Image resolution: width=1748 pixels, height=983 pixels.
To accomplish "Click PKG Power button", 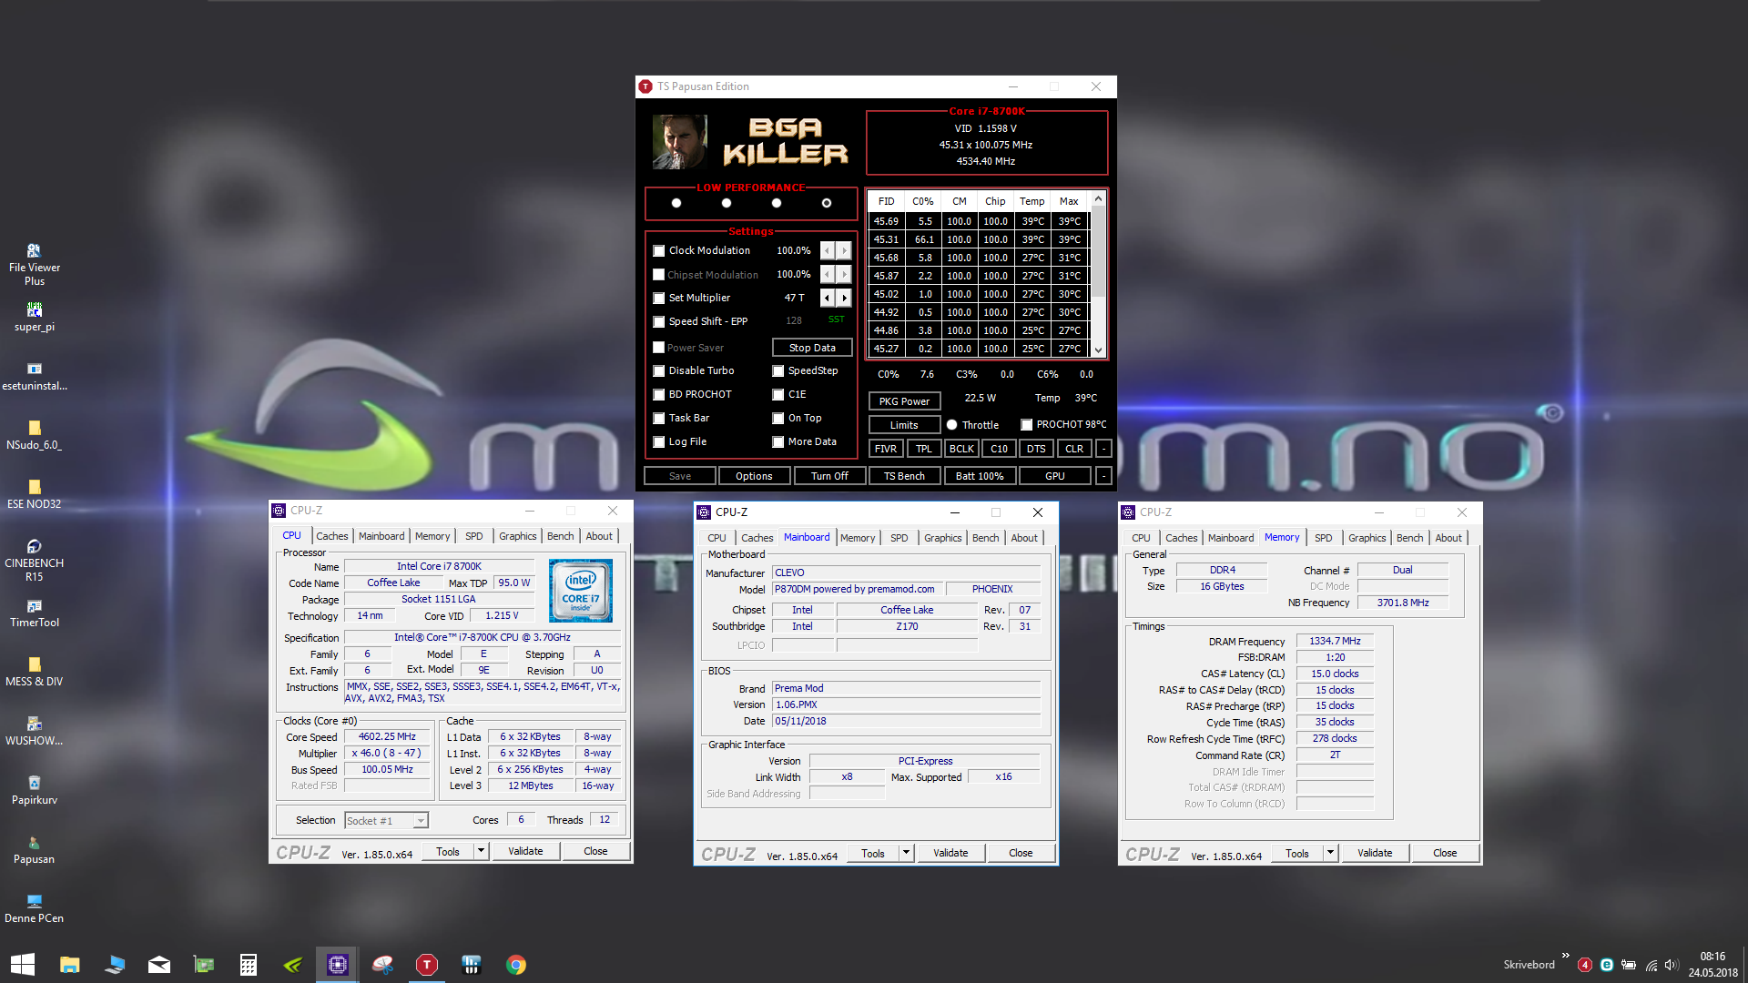I will [x=904, y=401].
